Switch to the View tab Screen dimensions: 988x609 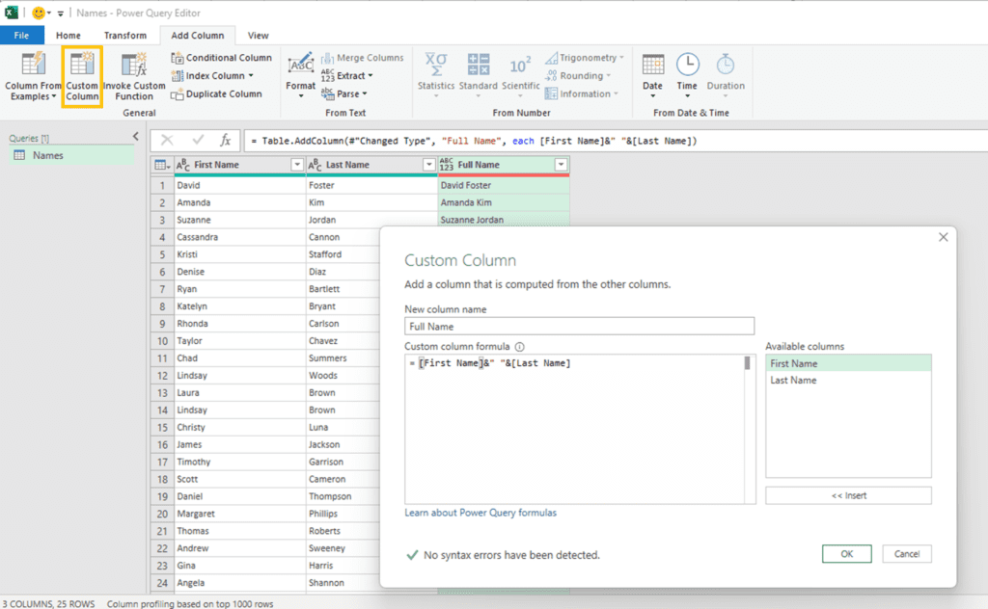coord(258,36)
